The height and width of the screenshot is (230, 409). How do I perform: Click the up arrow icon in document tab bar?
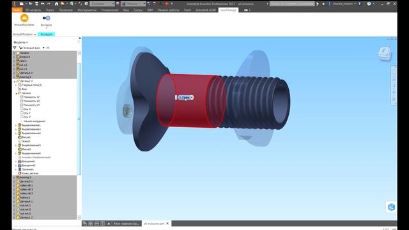coord(109,224)
